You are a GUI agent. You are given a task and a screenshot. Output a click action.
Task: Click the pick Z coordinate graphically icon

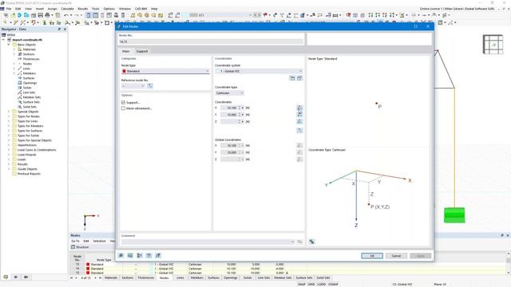(x=299, y=121)
